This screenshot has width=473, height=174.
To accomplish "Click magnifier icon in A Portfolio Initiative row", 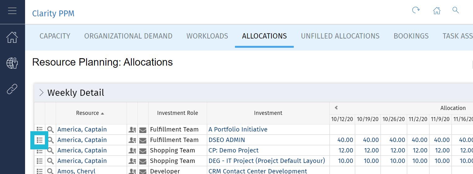I will [50, 130].
